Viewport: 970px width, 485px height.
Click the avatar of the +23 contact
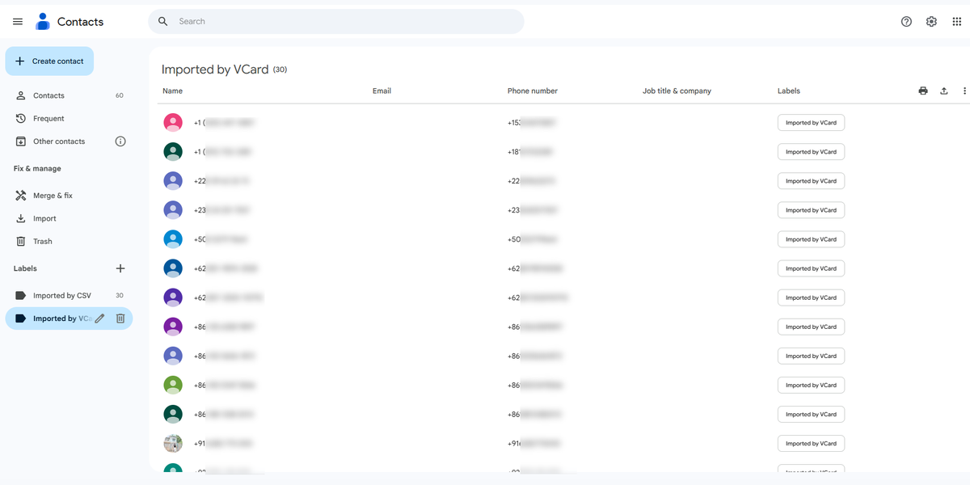click(x=173, y=210)
